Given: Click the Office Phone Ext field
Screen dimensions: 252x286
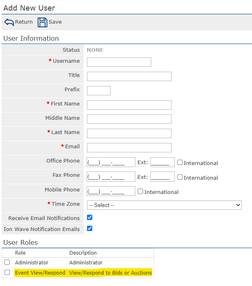Looking at the screenshot, I should coord(163,162).
